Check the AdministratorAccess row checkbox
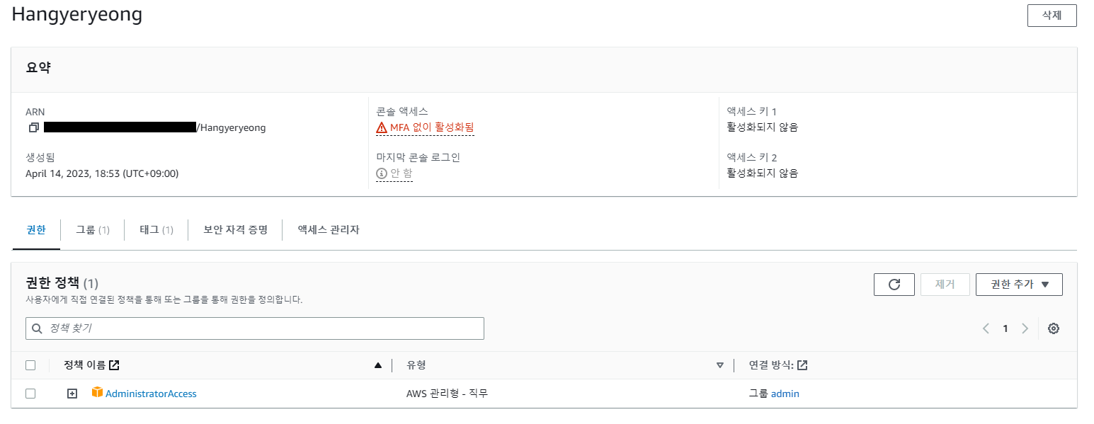This screenshot has width=1094, height=424. click(x=30, y=394)
